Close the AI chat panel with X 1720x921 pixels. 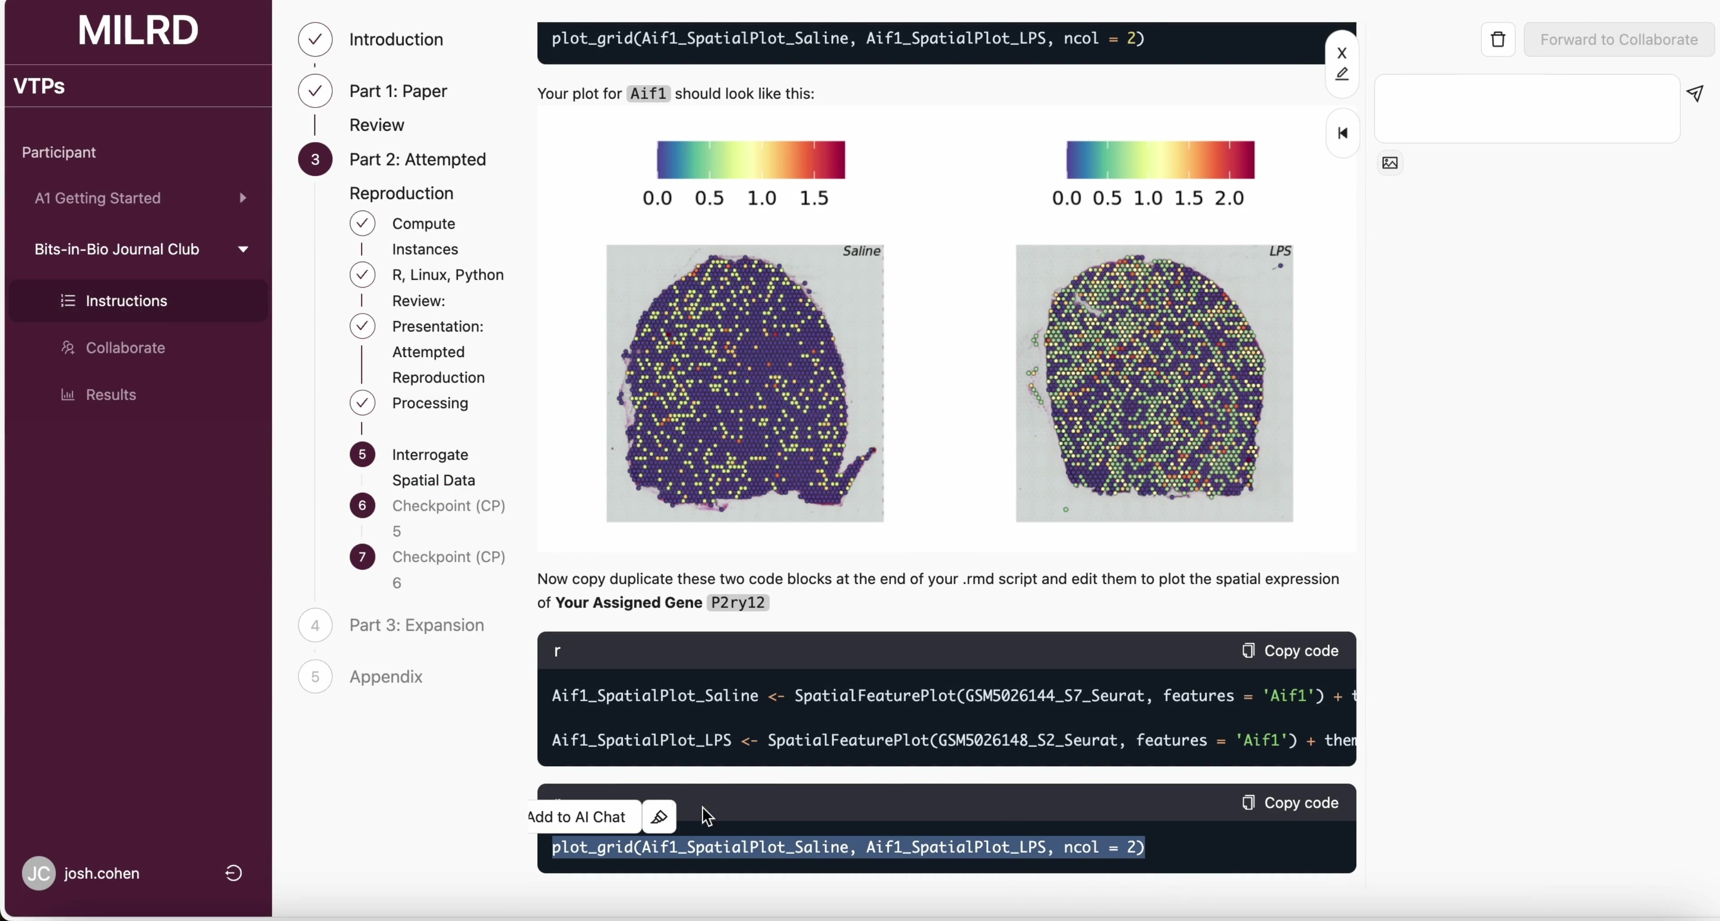point(1342,53)
